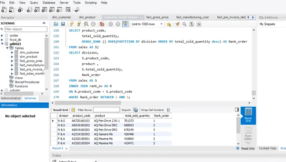Screen dimensions: 286x162
Task: Export recordset to external file
Action: click(136, 110)
